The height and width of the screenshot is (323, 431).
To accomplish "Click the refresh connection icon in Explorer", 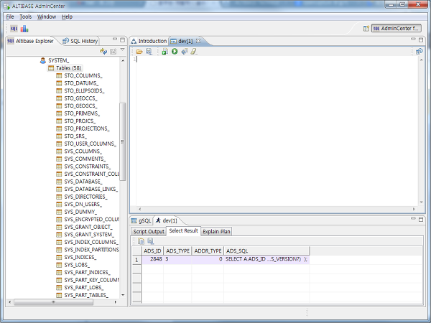I will [103, 52].
